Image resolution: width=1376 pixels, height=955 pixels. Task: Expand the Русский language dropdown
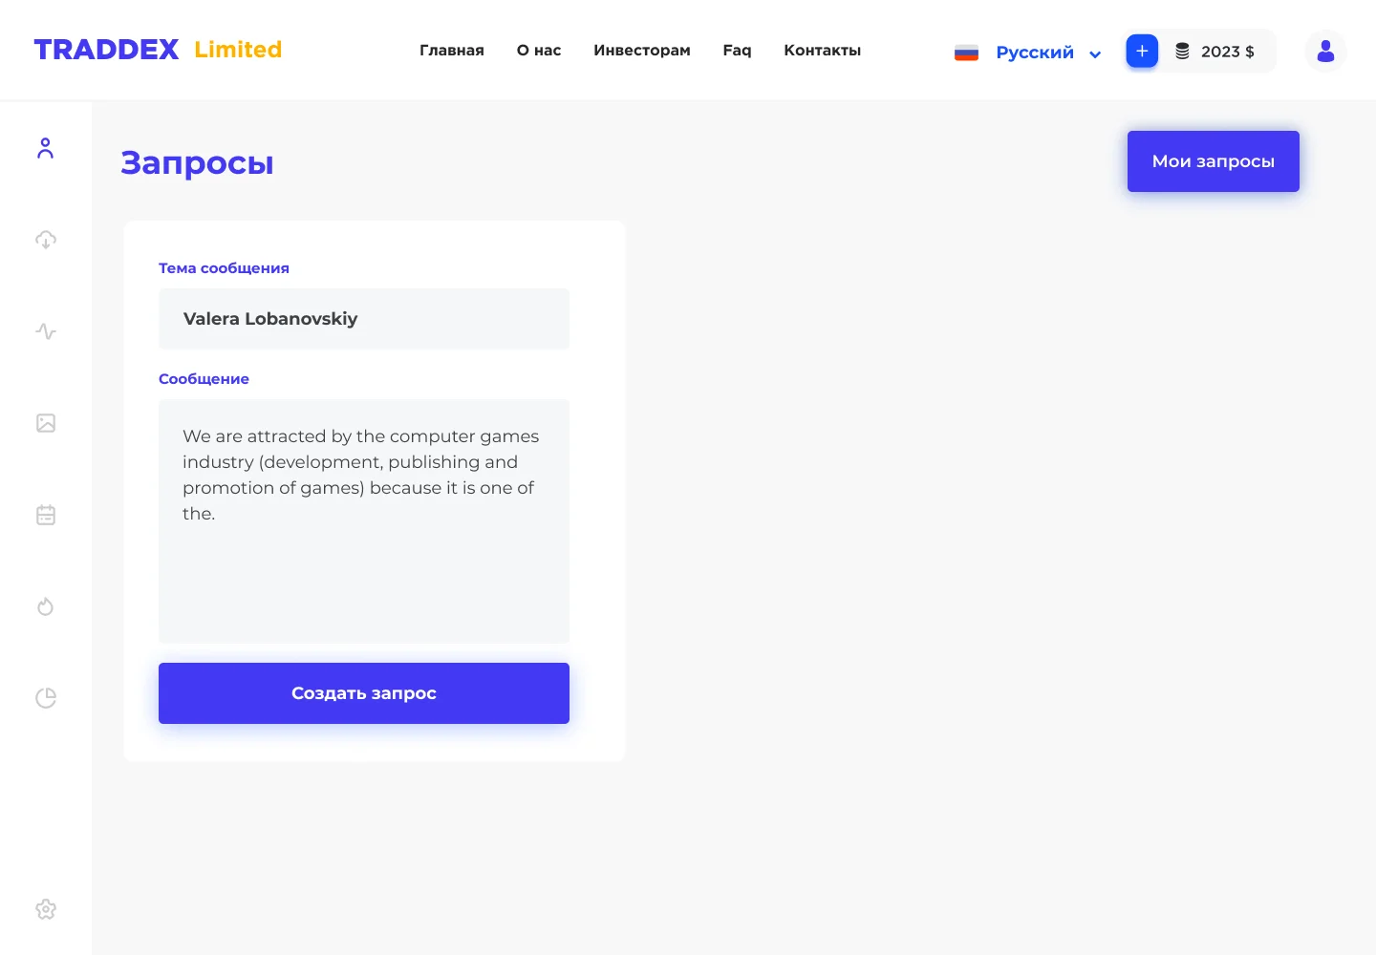tap(1028, 53)
